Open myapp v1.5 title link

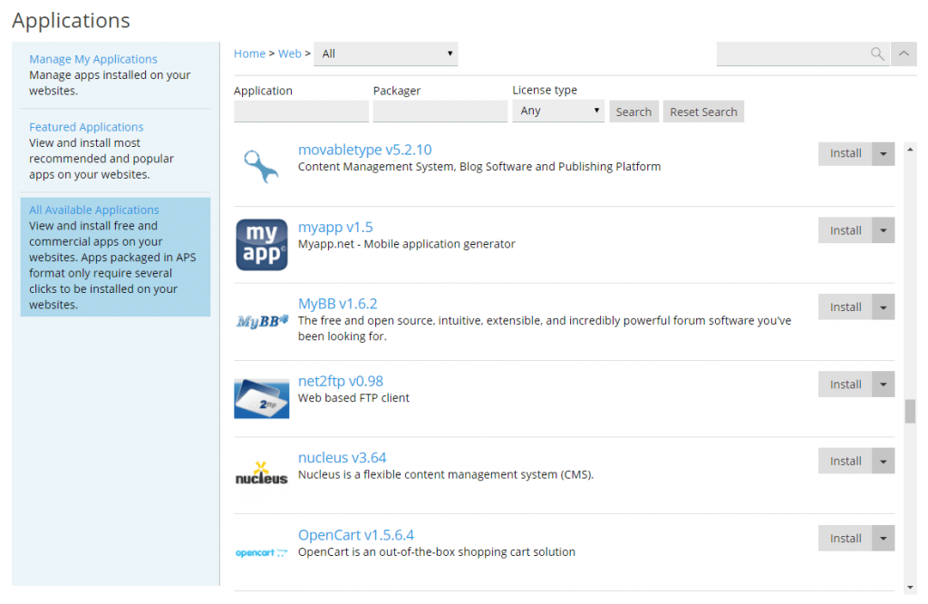(x=335, y=228)
